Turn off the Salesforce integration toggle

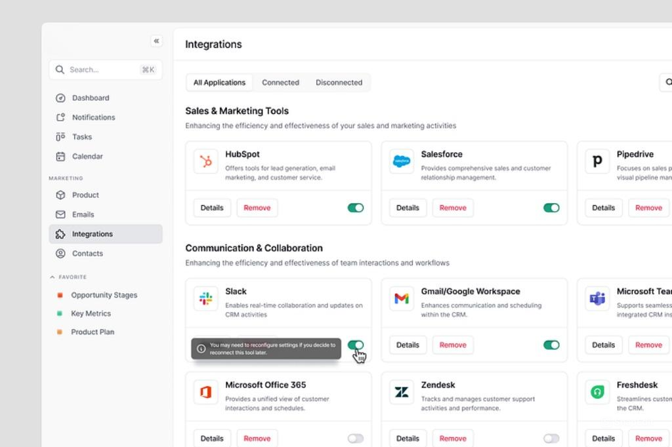click(x=551, y=208)
